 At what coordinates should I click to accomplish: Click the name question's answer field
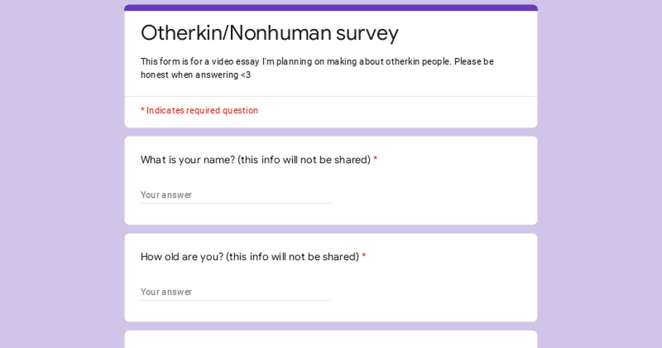tap(235, 195)
